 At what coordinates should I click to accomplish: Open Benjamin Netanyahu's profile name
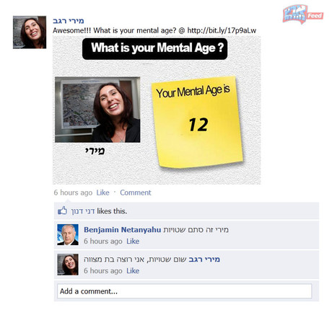tap(122, 230)
